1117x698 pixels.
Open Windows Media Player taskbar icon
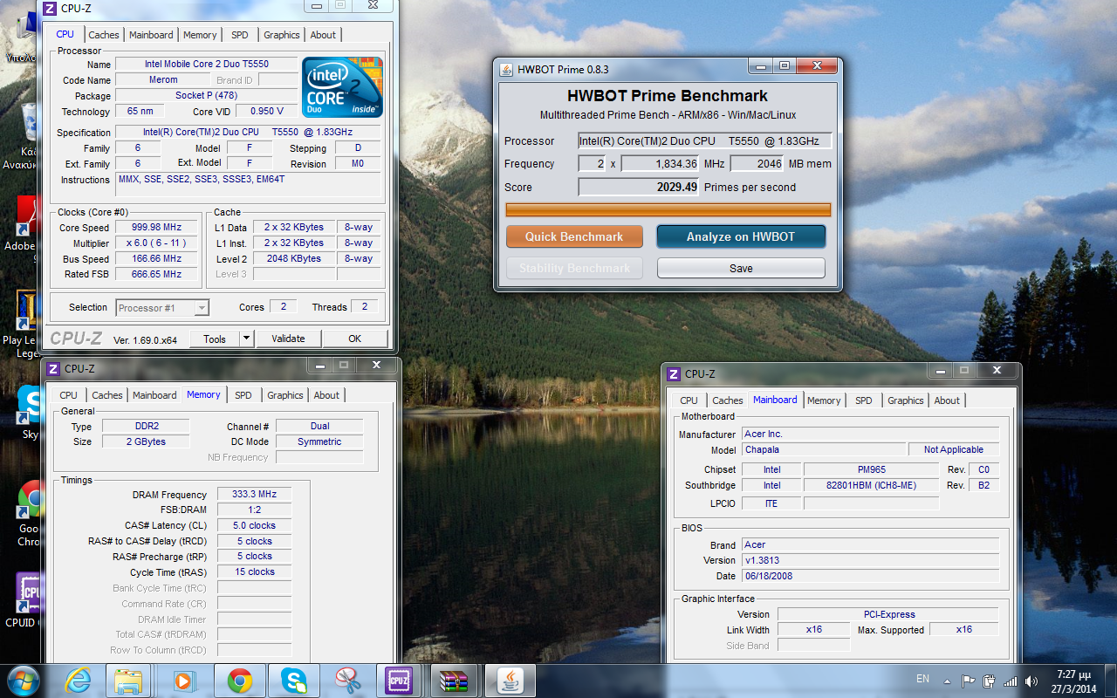click(184, 680)
